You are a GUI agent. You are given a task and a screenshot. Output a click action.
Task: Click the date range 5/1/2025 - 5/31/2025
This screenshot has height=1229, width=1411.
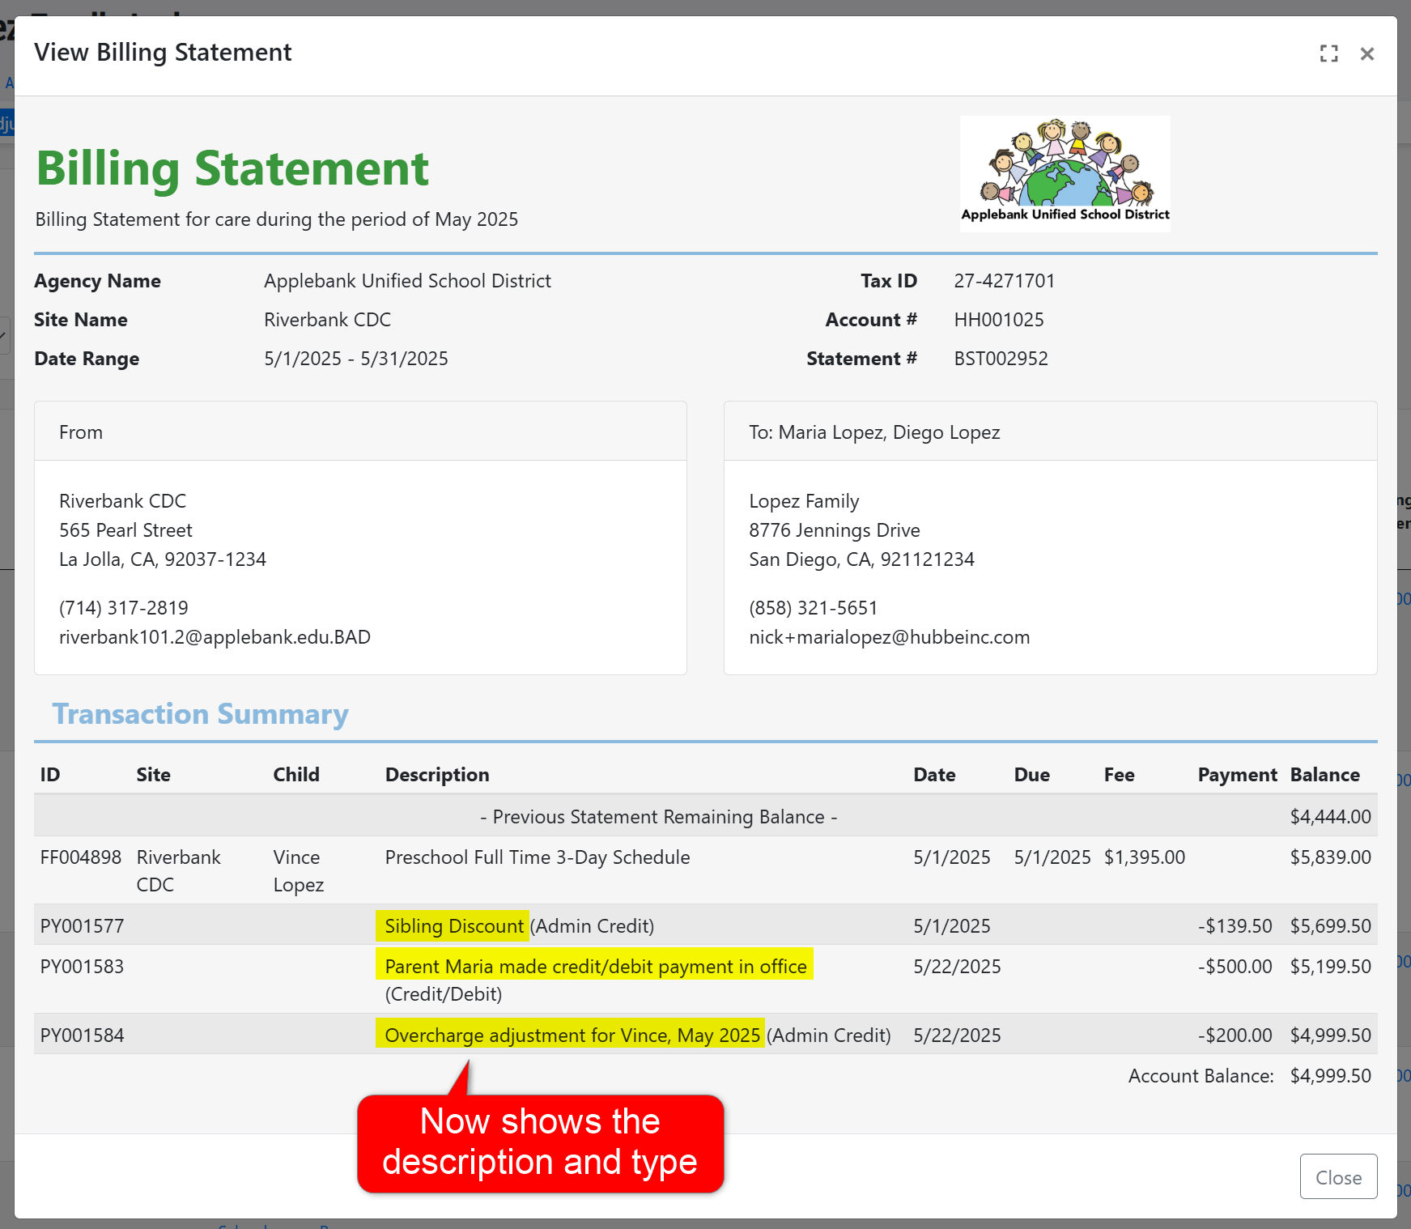(356, 359)
